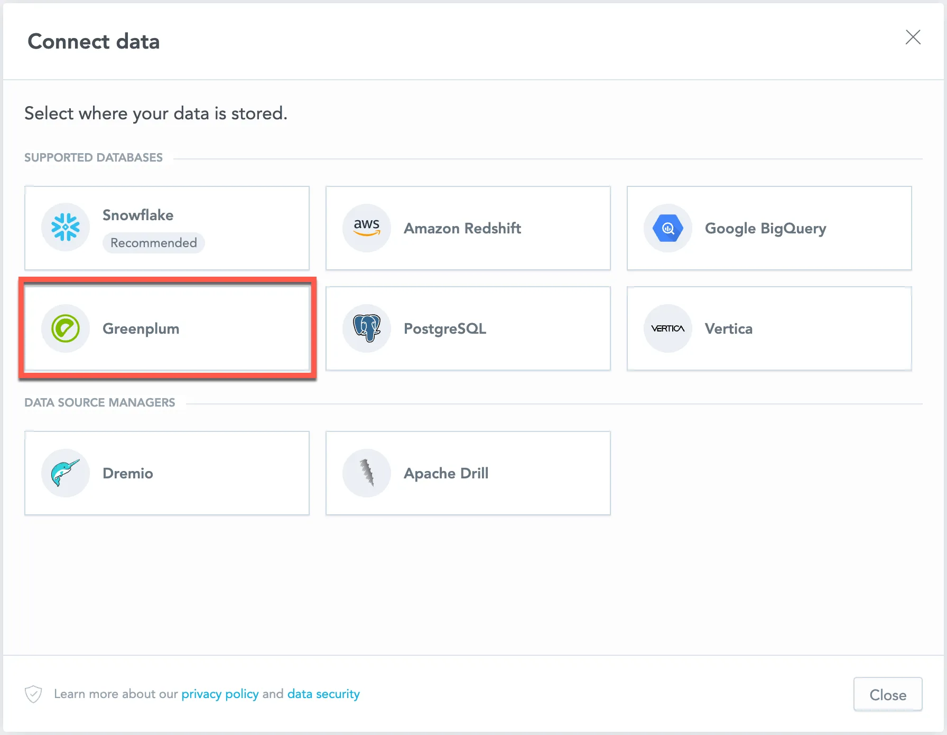The height and width of the screenshot is (735, 947).
Task: Click the shield icon in footer
Action: click(x=33, y=694)
